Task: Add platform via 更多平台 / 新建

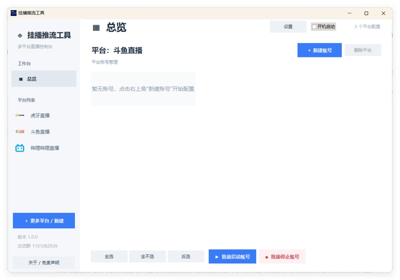Action: pyautogui.click(x=44, y=221)
